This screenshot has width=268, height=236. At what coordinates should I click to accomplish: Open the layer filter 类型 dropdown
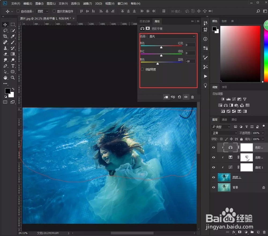221,127
